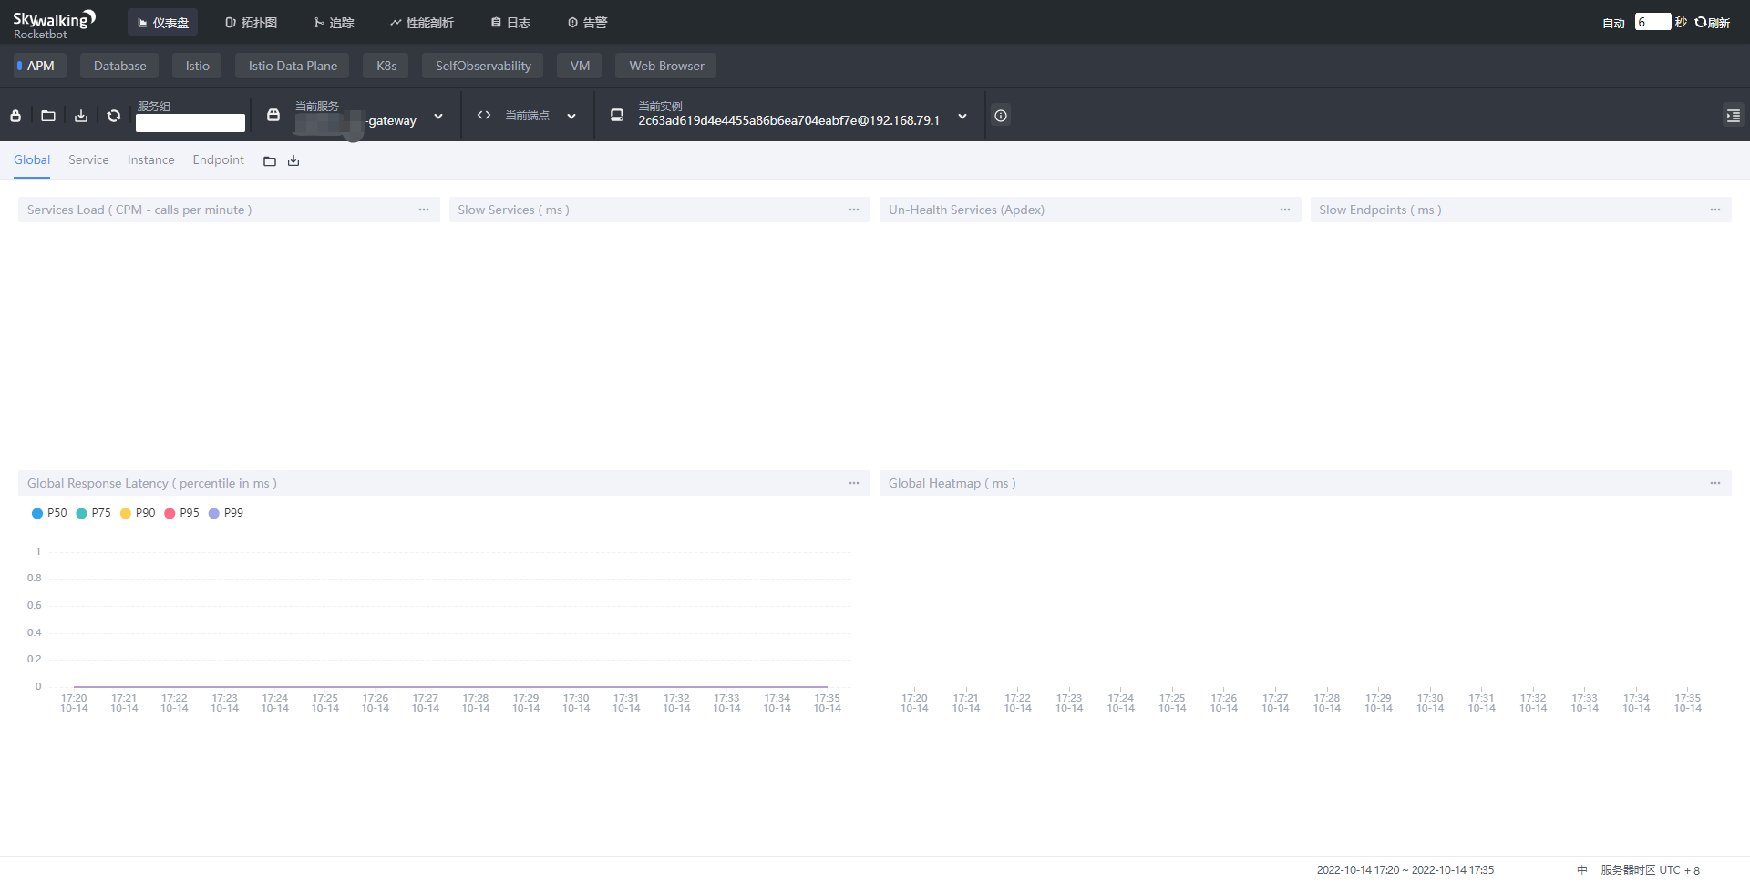1750x883 pixels.
Task: Click the download export icon in toolbar
Action: 81,116
